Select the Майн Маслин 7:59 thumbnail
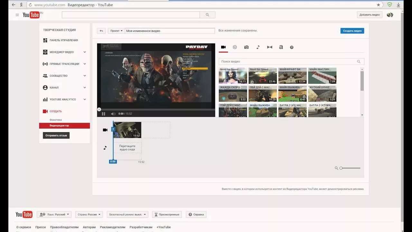This screenshot has width=412, height=232. 322,76
